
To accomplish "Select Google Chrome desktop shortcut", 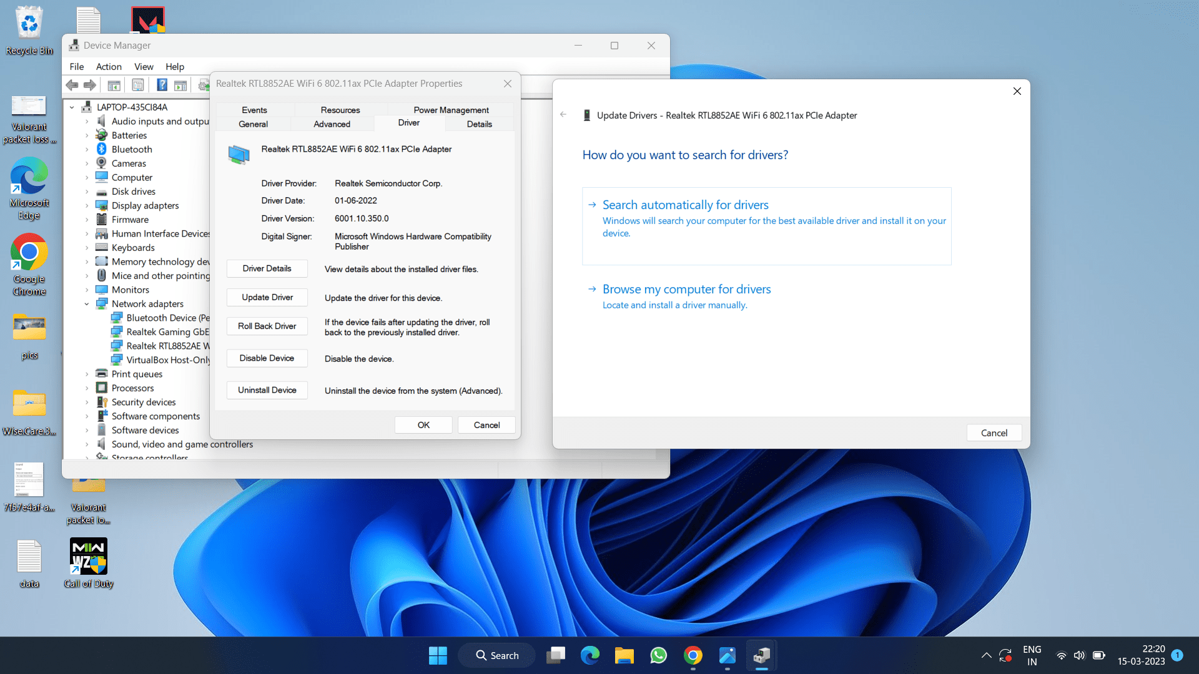I will [x=29, y=265].
